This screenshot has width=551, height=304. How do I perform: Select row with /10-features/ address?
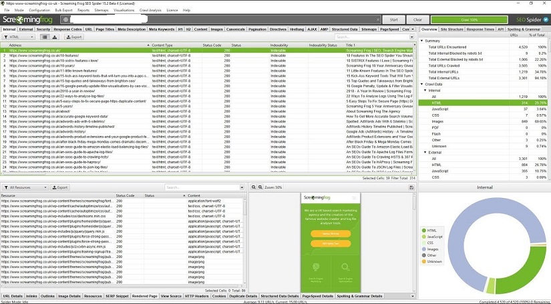coord(207,55)
